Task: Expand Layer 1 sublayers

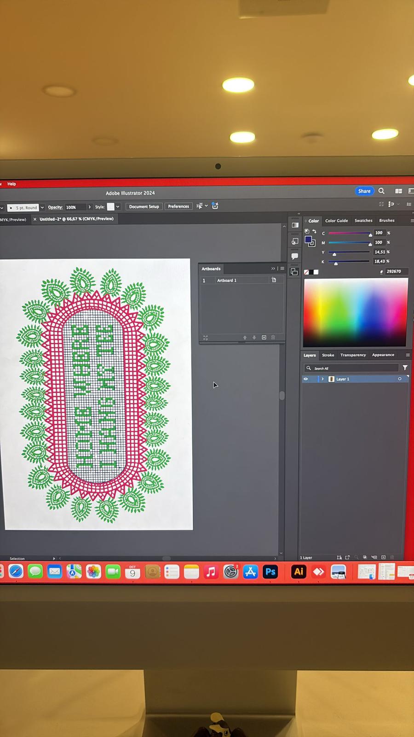Action: click(x=322, y=379)
